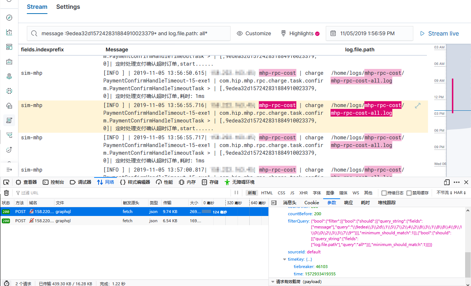Open Uptime icon in Kibana sidebar

click(x=9, y=150)
